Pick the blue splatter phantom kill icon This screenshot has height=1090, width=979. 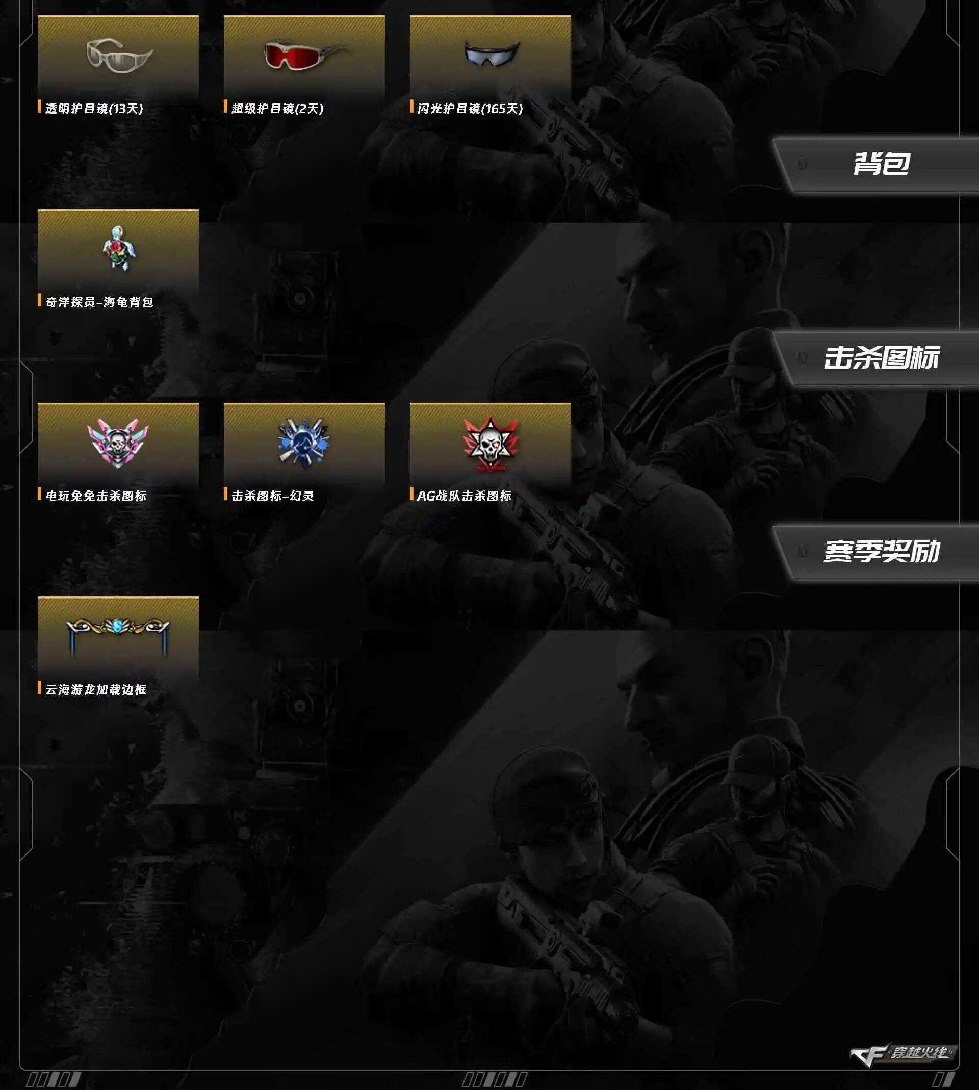(x=304, y=442)
